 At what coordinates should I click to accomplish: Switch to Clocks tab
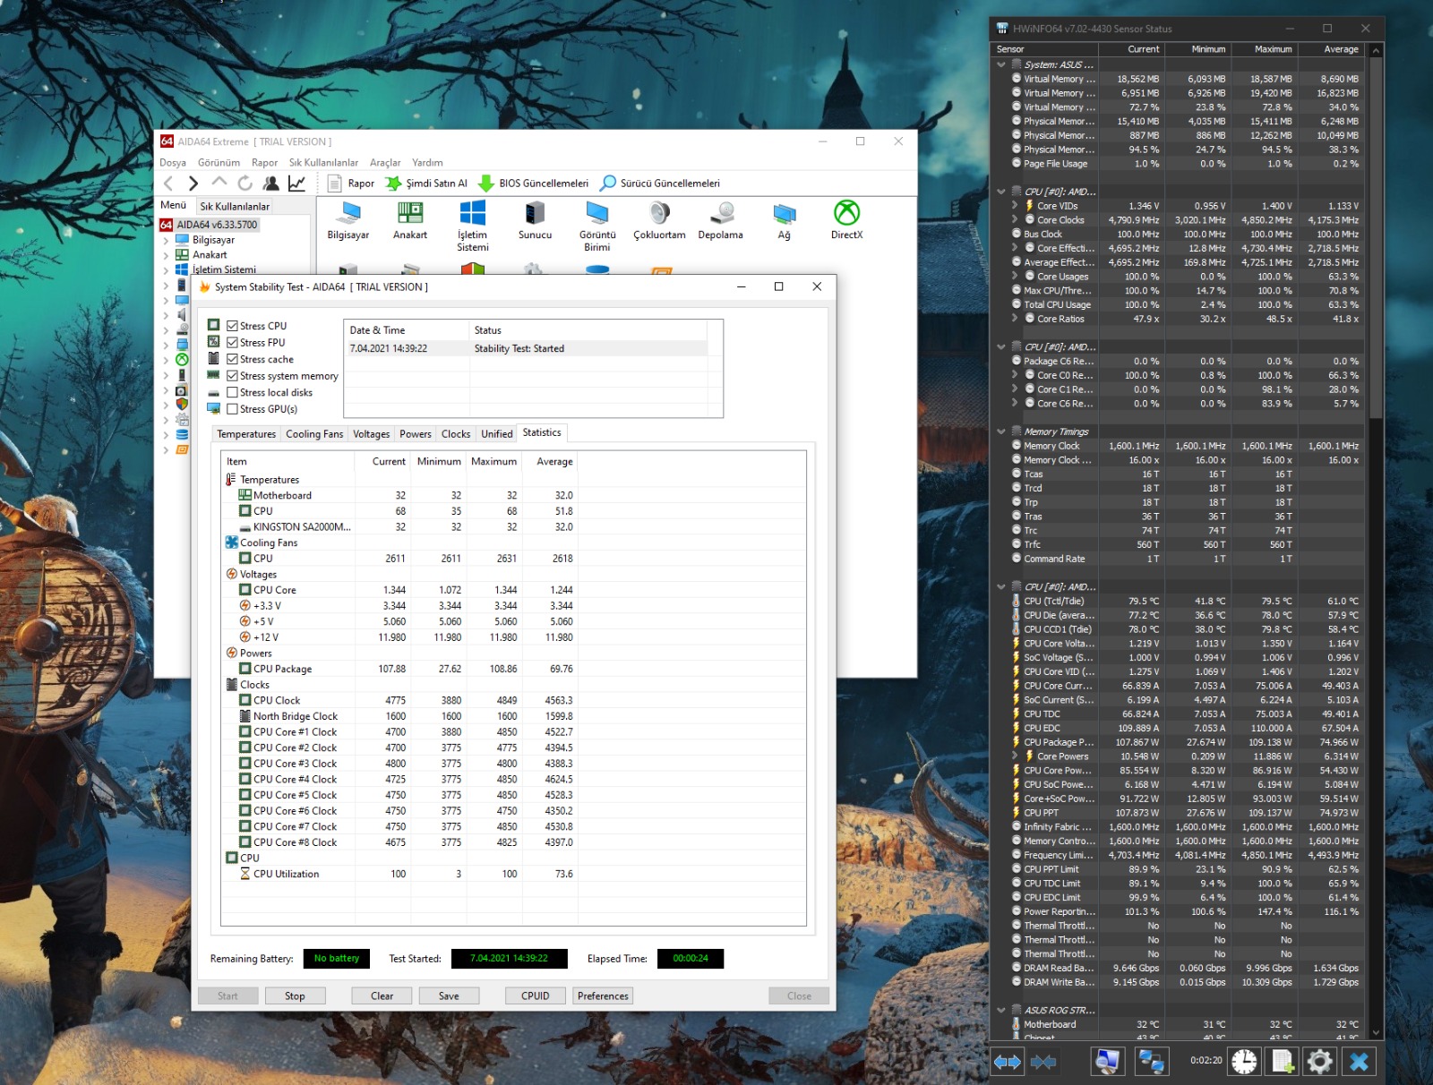point(456,434)
